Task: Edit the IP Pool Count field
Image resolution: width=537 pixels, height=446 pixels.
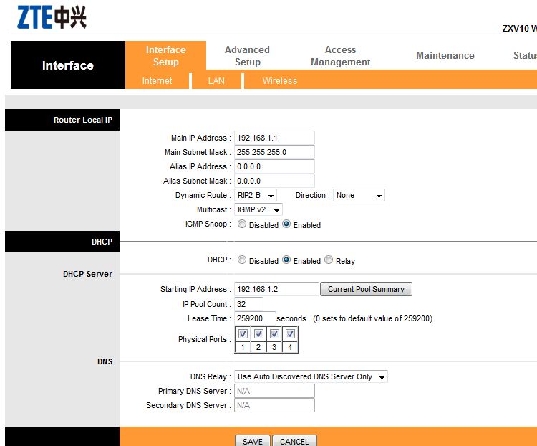Action: (x=248, y=304)
